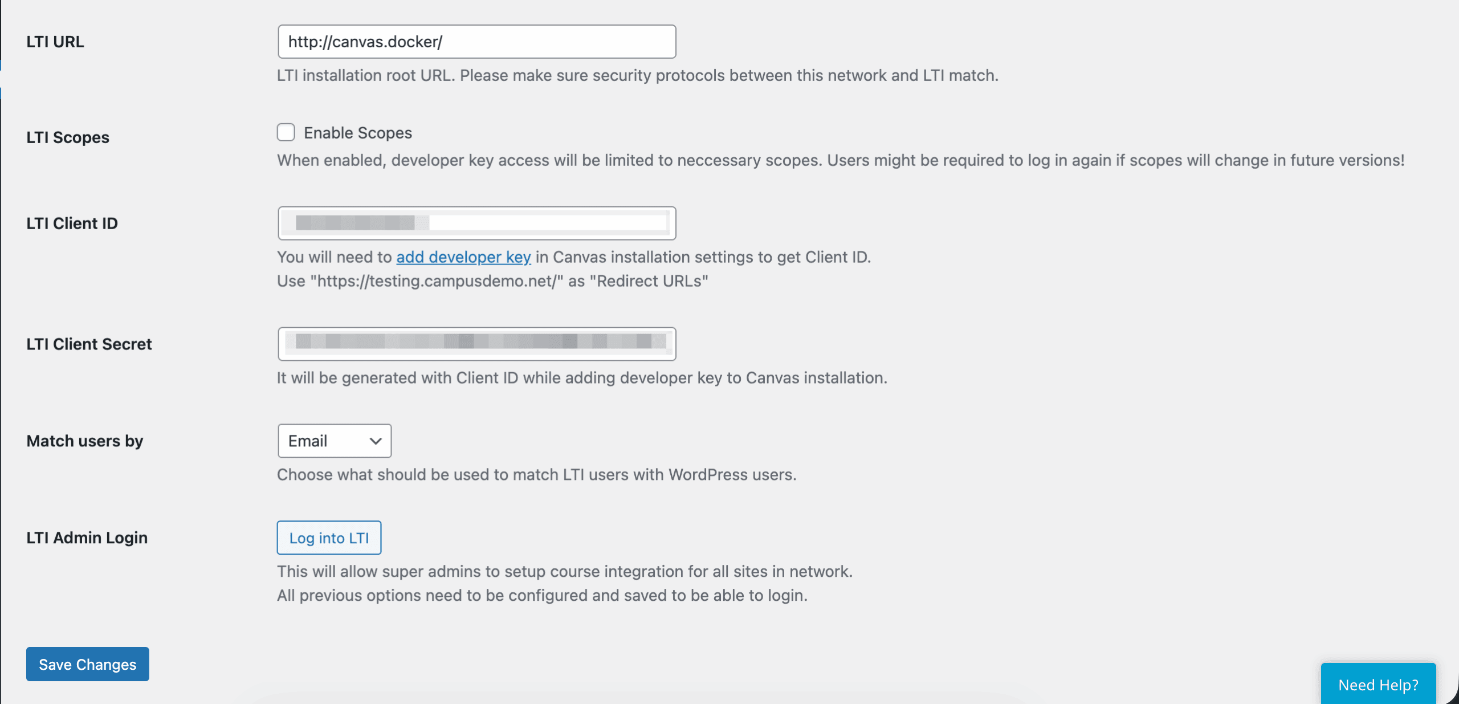The width and height of the screenshot is (1459, 704).
Task: Click the "LTI Admin Login" row label
Action: click(x=87, y=538)
